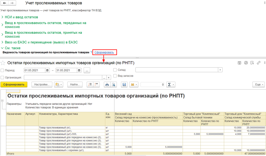Screen dimensions: 266x156
Task: Click the copy link icon at top right
Action: (258, 63)
